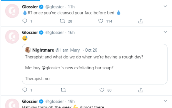The width and height of the screenshot is (172, 108).
Task: Share the 11h Glossier tweet
Action: click(141, 21)
